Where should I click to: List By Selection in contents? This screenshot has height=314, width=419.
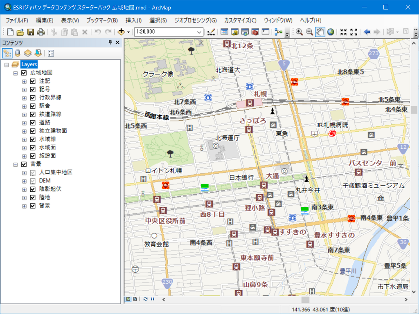coord(38,54)
